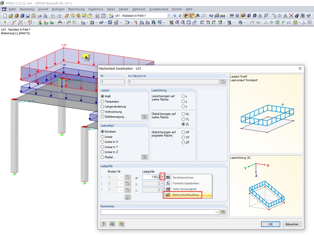Open second Knoten Nr. dropdown

coord(121,183)
